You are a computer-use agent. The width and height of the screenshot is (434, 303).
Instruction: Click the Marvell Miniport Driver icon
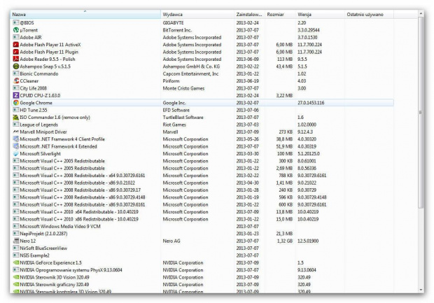[x=16, y=132]
